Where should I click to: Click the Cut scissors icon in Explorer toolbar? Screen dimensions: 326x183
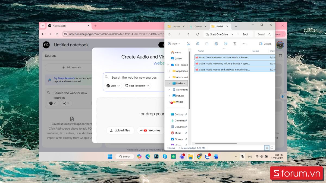pyautogui.click(x=188, y=44)
